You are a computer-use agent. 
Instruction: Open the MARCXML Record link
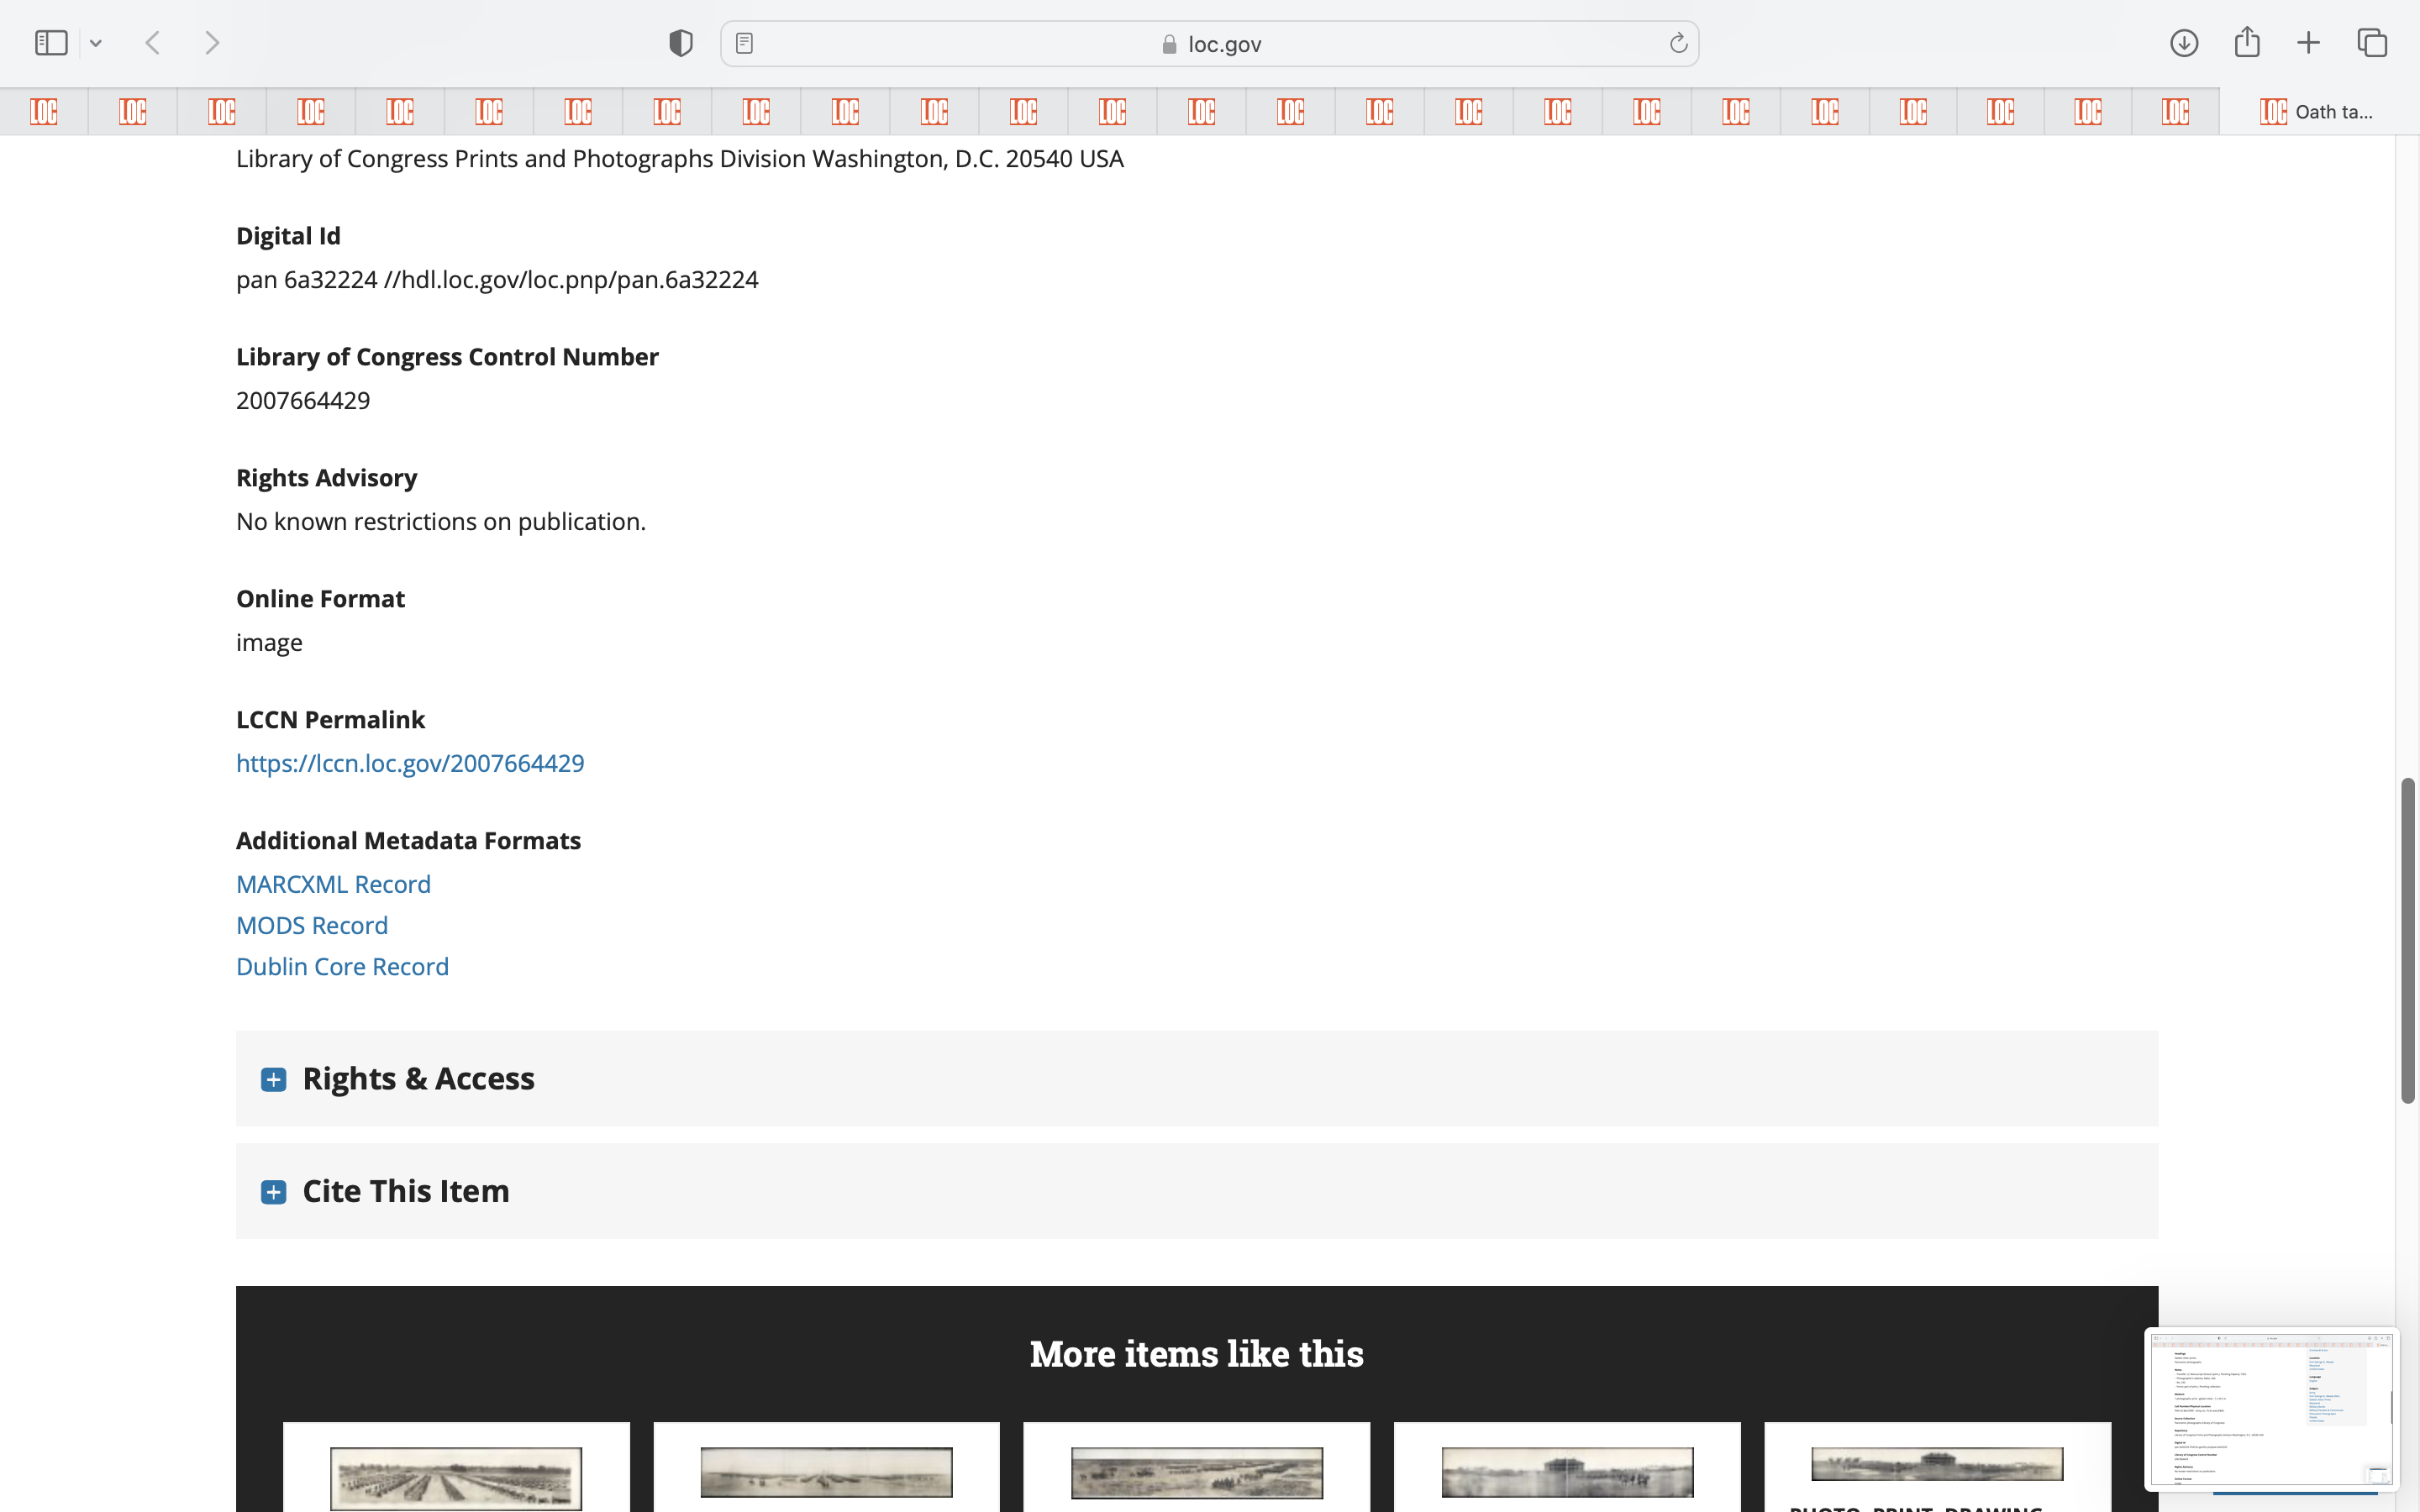333,884
